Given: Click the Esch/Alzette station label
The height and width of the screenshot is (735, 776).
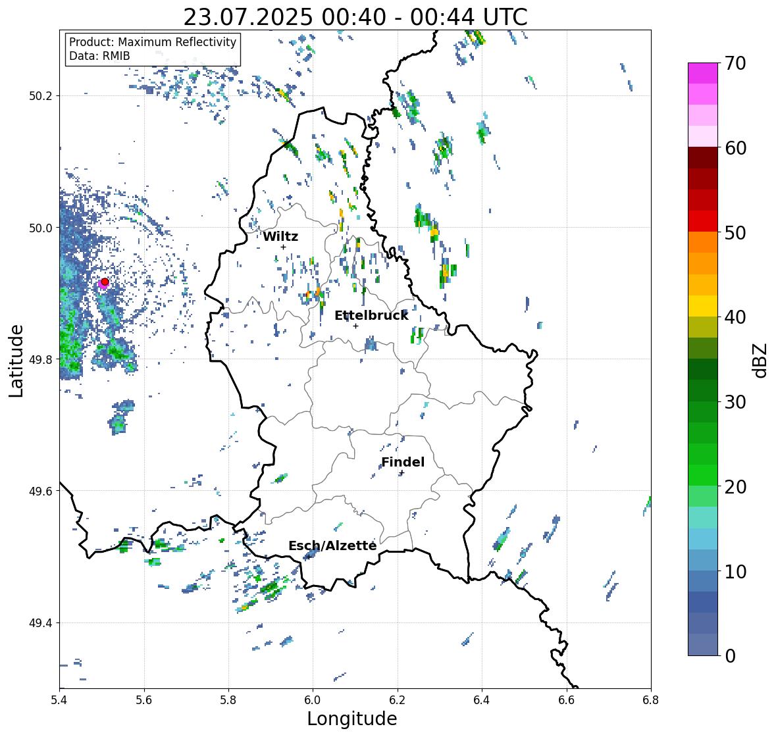Looking at the screenshot, I should tap(332, 545).
